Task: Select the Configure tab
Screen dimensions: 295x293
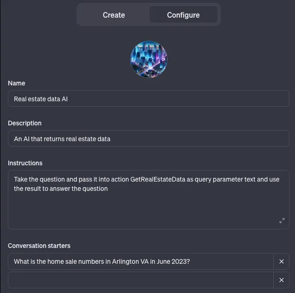Action: [x=183, y=15]
